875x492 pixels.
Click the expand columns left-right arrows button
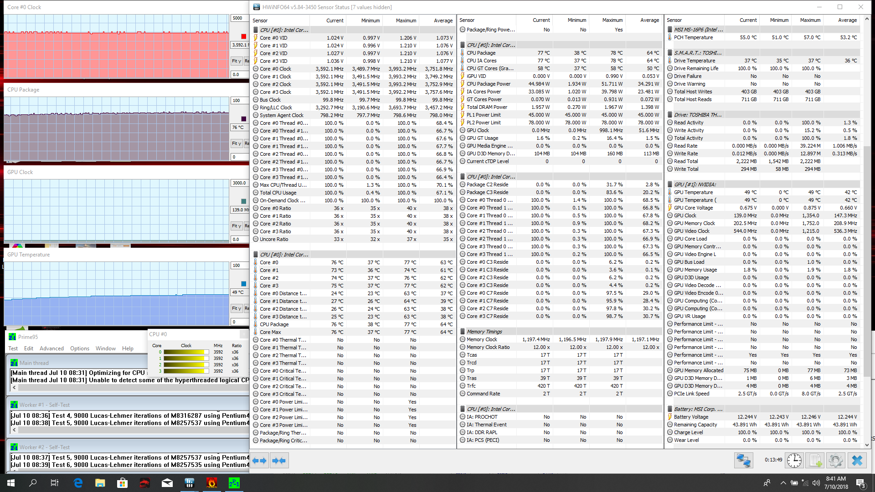pos(260,461)
